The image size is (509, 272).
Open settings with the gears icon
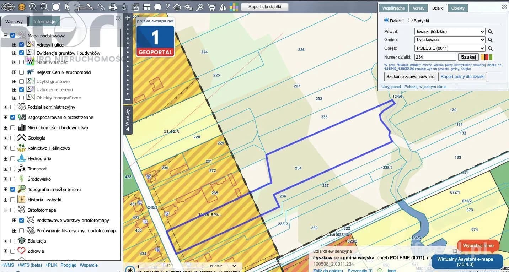189,7
